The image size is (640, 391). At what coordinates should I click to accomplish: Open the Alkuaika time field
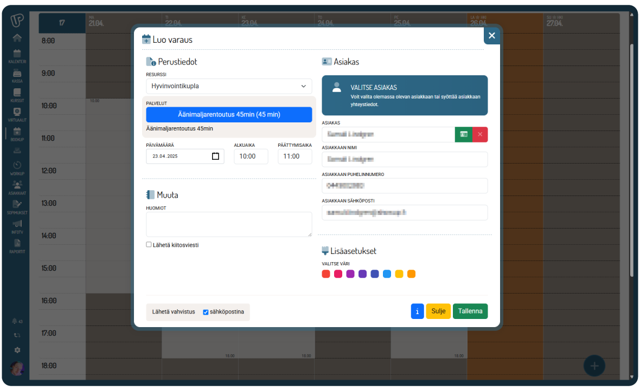click(x=251, y=157)
